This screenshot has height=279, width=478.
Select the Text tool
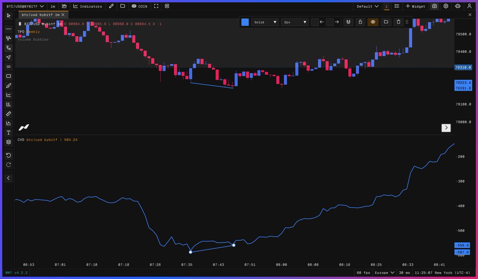click(x=9, y=133)
